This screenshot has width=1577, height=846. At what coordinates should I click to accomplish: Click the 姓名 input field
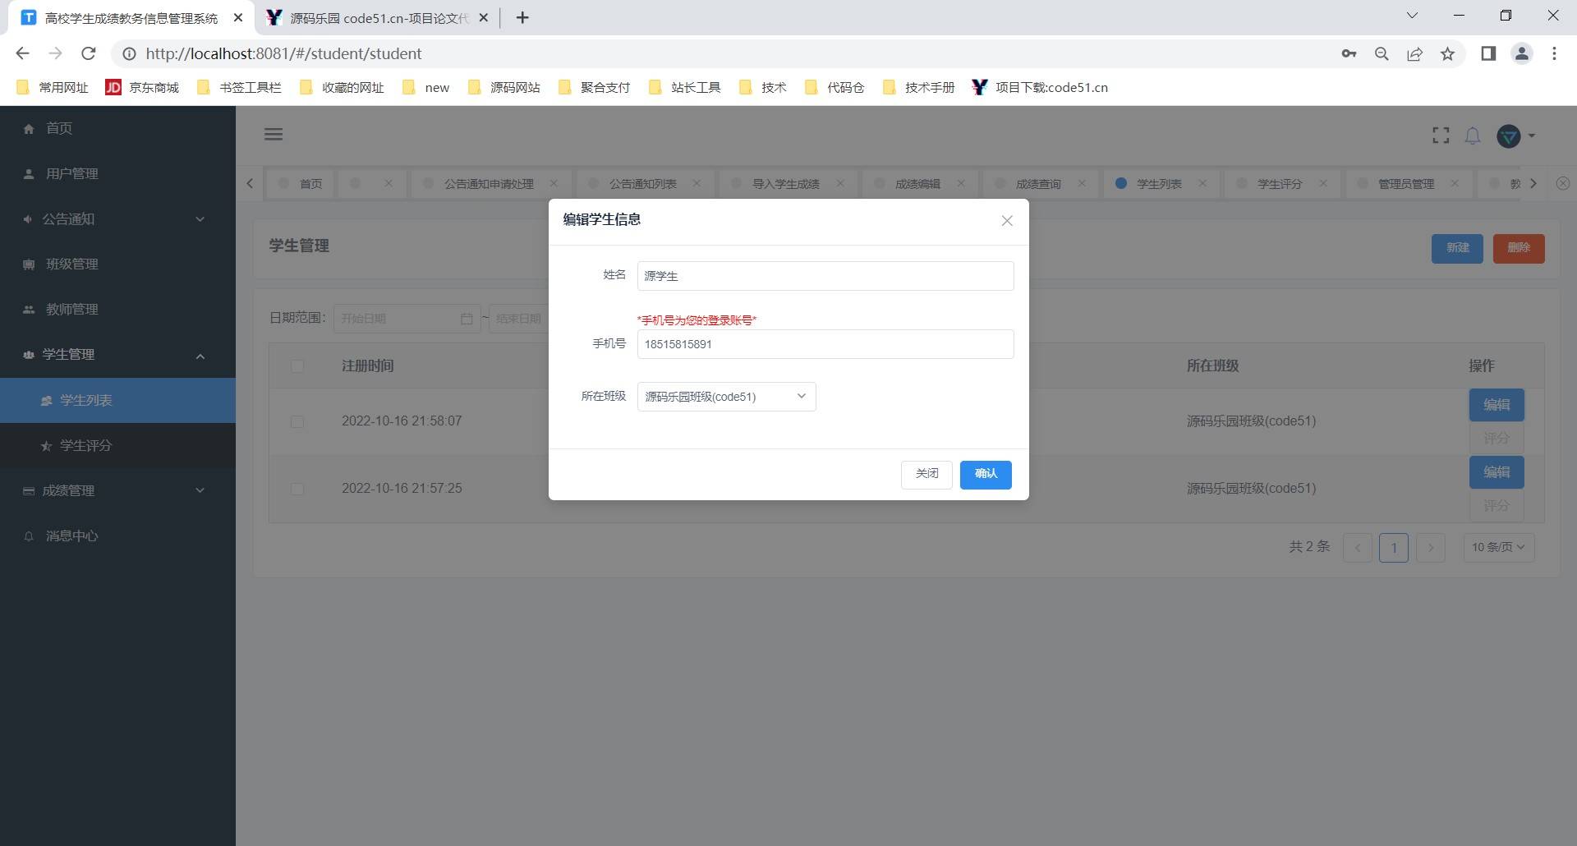[825, 276]
